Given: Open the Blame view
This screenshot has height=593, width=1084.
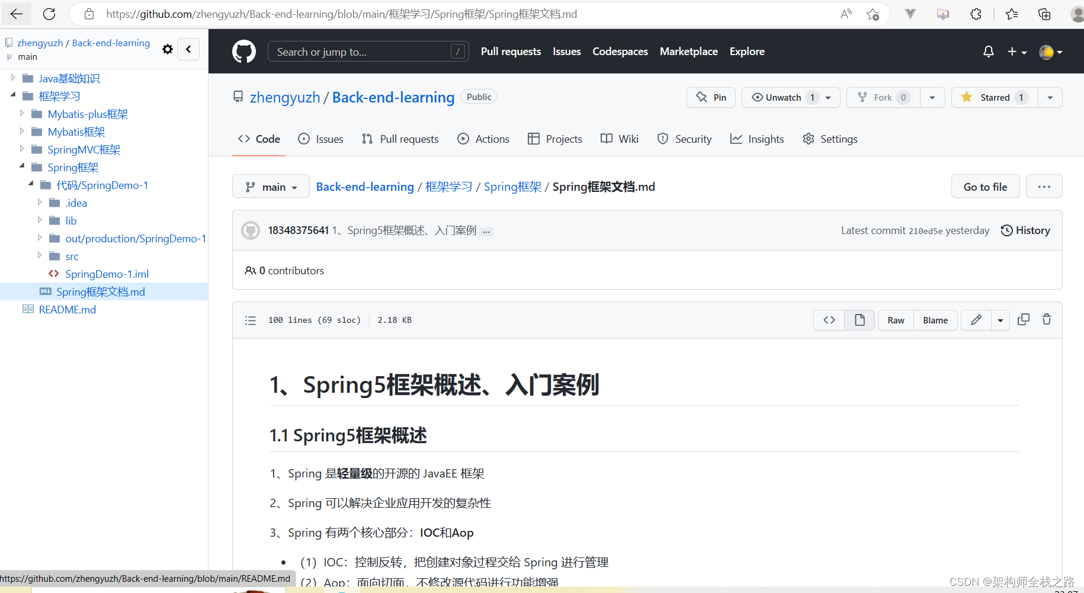Looking at the screenshot, I should [x=935, y=320].
